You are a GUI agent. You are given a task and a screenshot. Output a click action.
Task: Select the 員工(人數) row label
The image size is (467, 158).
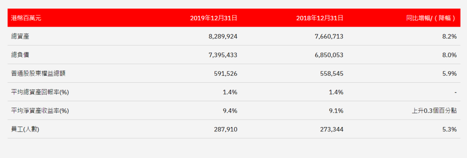[x=25, y=129]
